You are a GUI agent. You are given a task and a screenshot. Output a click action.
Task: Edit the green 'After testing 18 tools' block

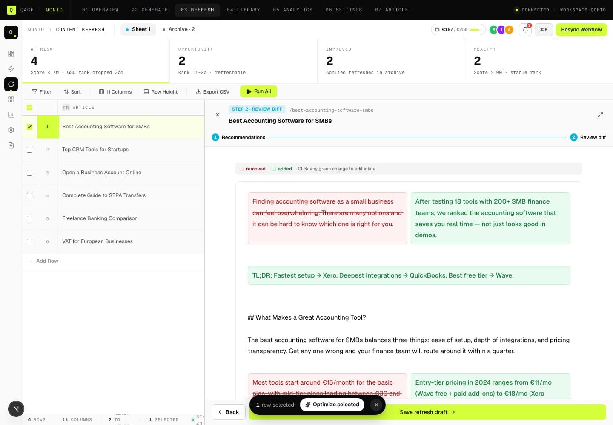(490, 218)
